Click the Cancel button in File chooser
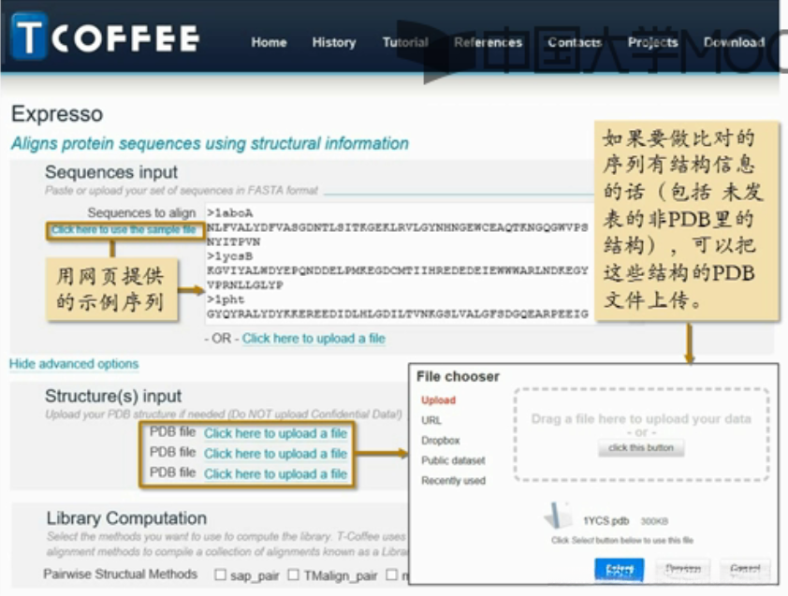Viewport: 788px width, 596px height. point(745,570)
